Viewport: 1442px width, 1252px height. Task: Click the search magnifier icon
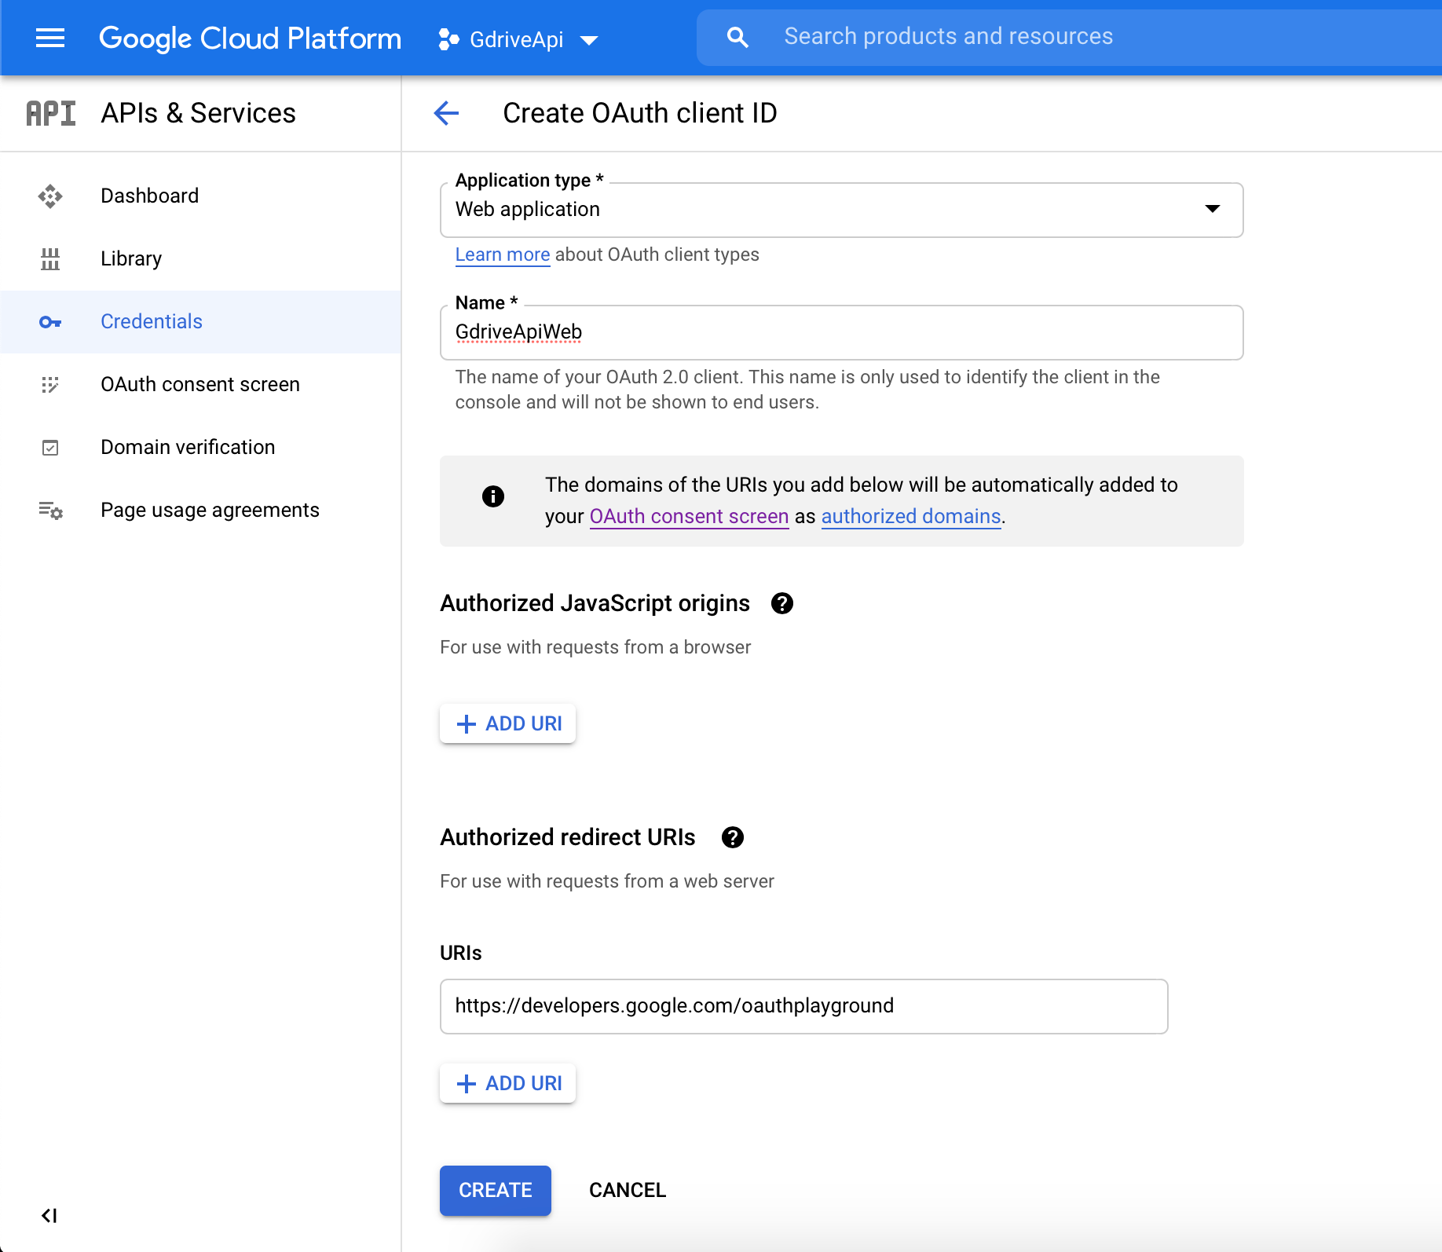tap(737, 37)
